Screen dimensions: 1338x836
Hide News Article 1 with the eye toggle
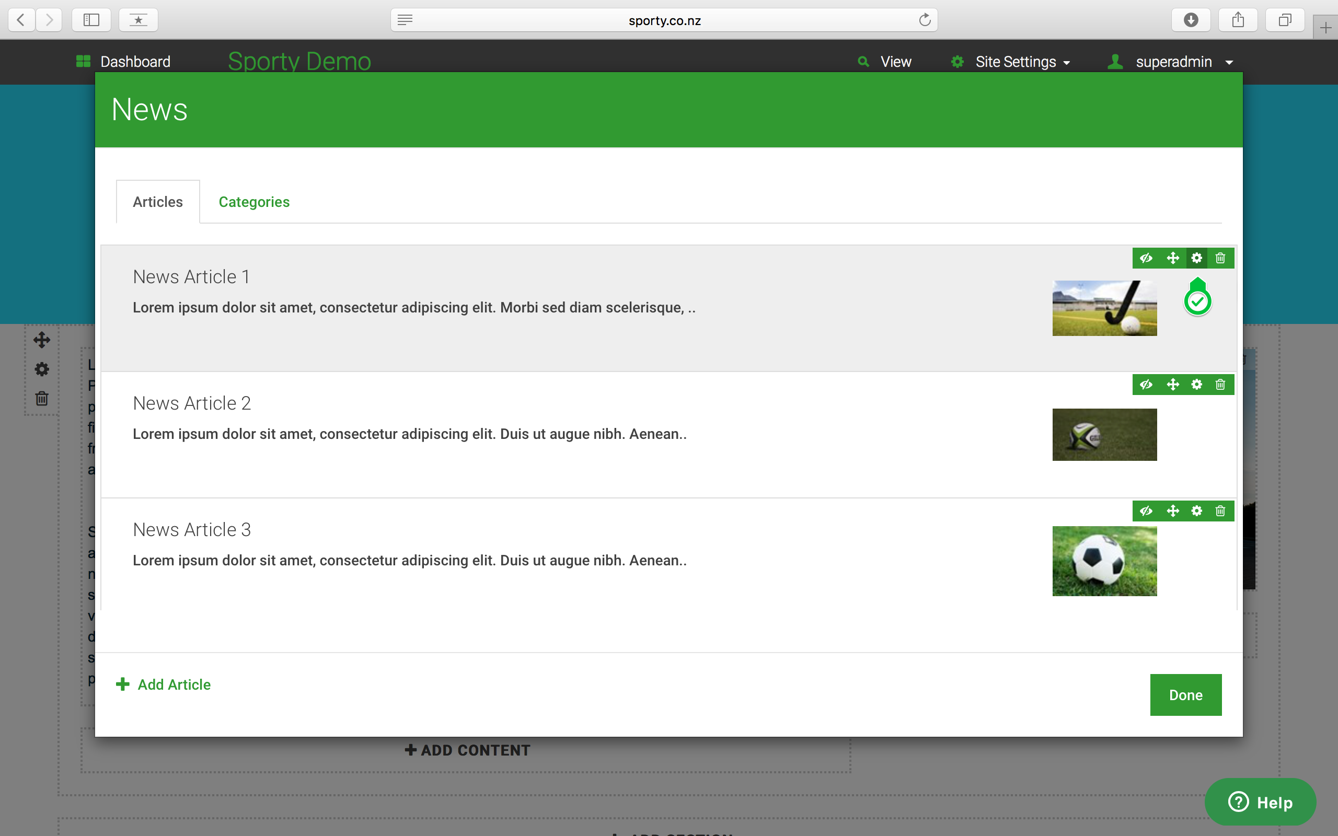[1146, 258]
